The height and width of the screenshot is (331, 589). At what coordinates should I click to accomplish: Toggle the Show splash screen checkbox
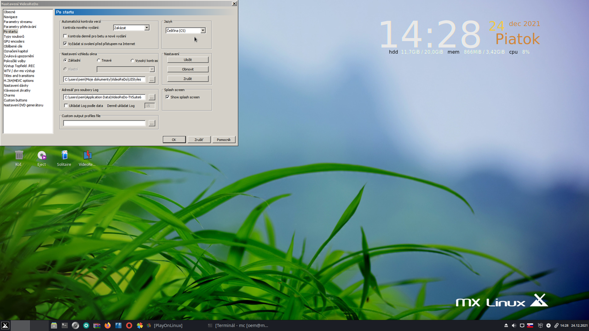pyautogui.click(x=167, y=97)
